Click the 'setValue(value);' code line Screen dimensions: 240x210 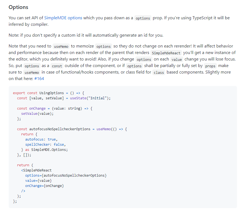coord(37,113)
